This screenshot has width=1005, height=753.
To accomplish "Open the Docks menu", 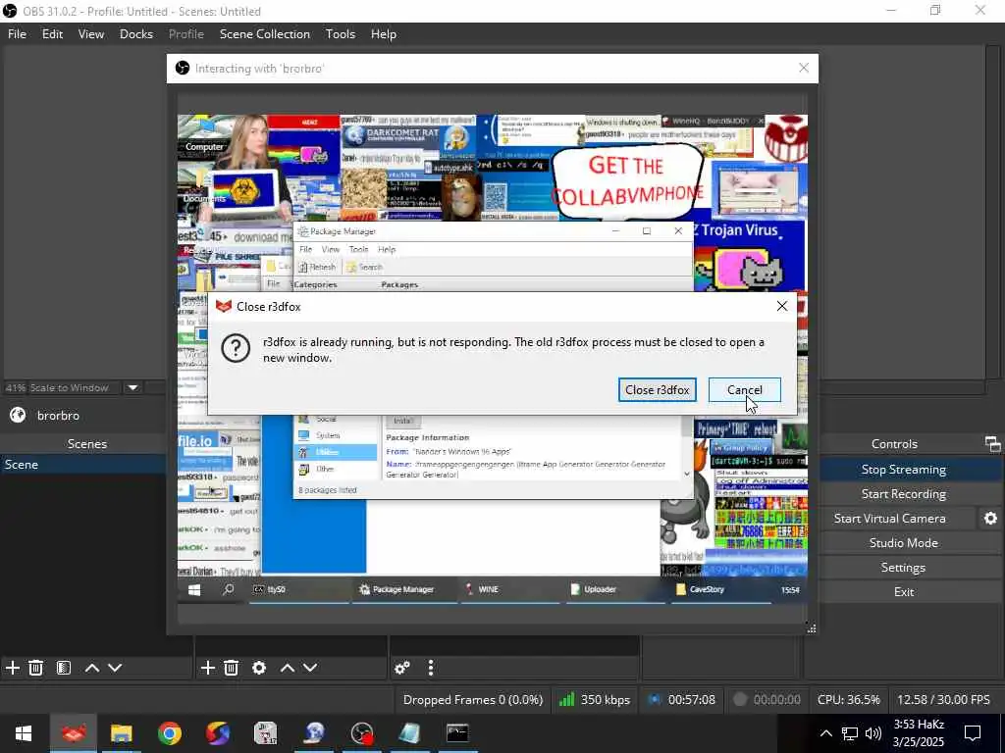I will pyautogui.click(x=135, y=34).
